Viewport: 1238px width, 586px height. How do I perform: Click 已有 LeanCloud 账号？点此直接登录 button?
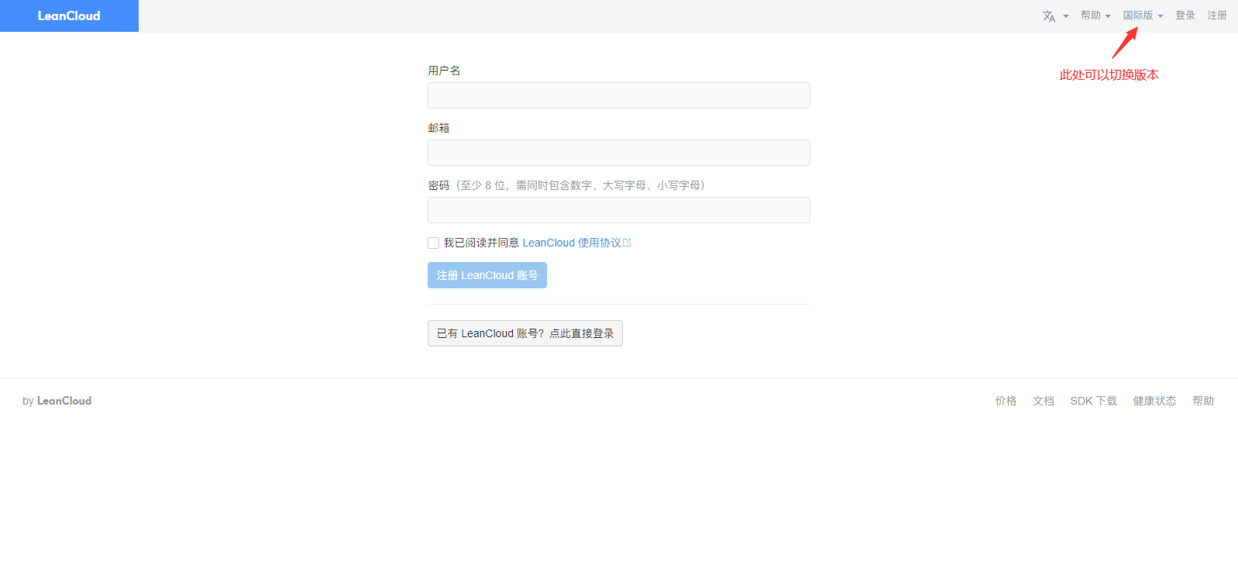pos(525,333)
